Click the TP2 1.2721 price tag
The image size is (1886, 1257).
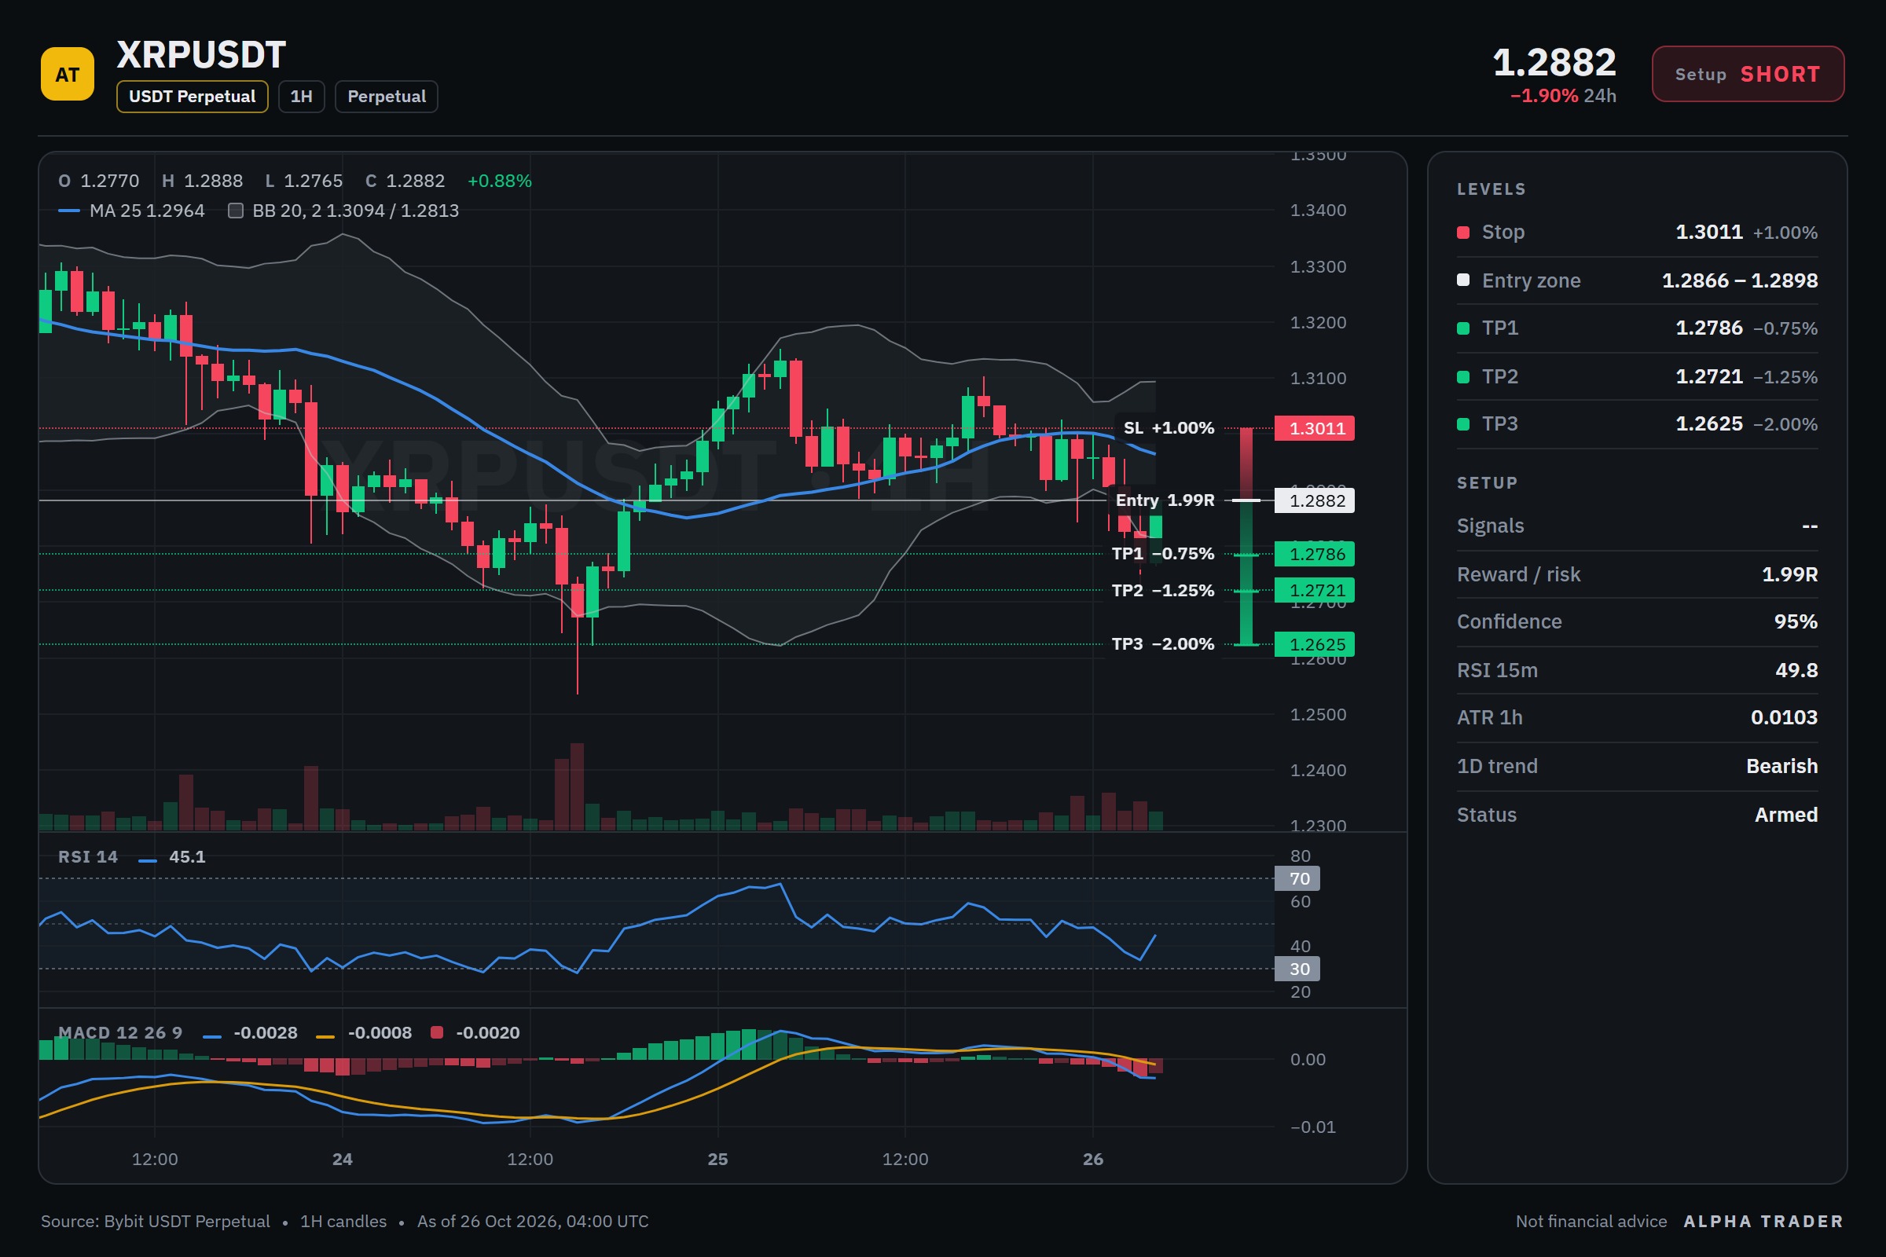tap(1314, 590)
